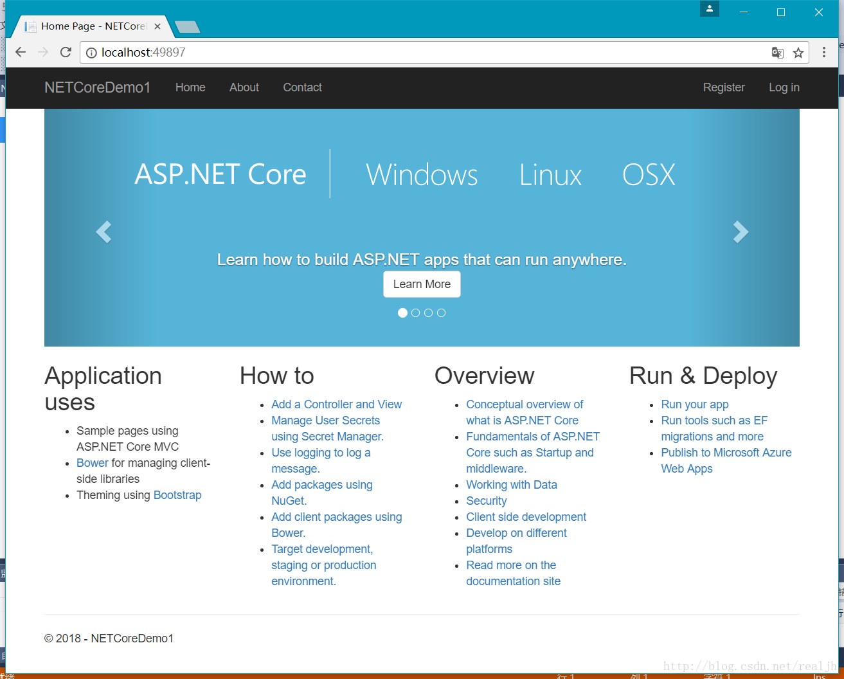Open Develop on different platforms link

tap(516, 541)
